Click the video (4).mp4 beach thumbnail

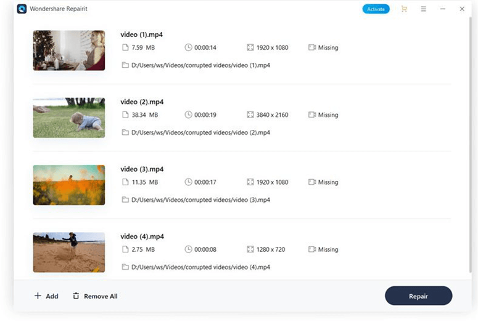68,252
